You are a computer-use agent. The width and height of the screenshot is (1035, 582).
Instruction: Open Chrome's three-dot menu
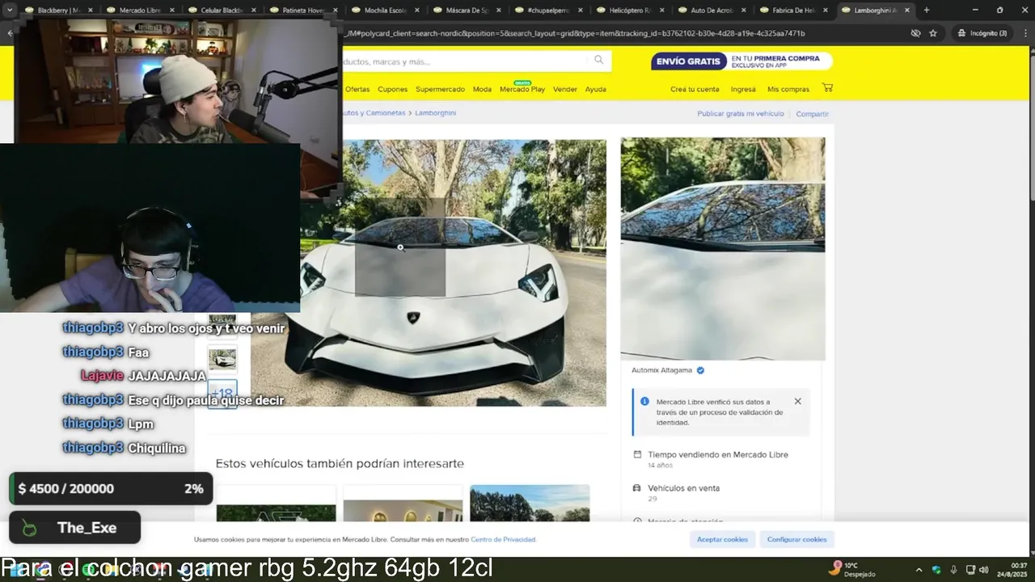click(1024, 33)
